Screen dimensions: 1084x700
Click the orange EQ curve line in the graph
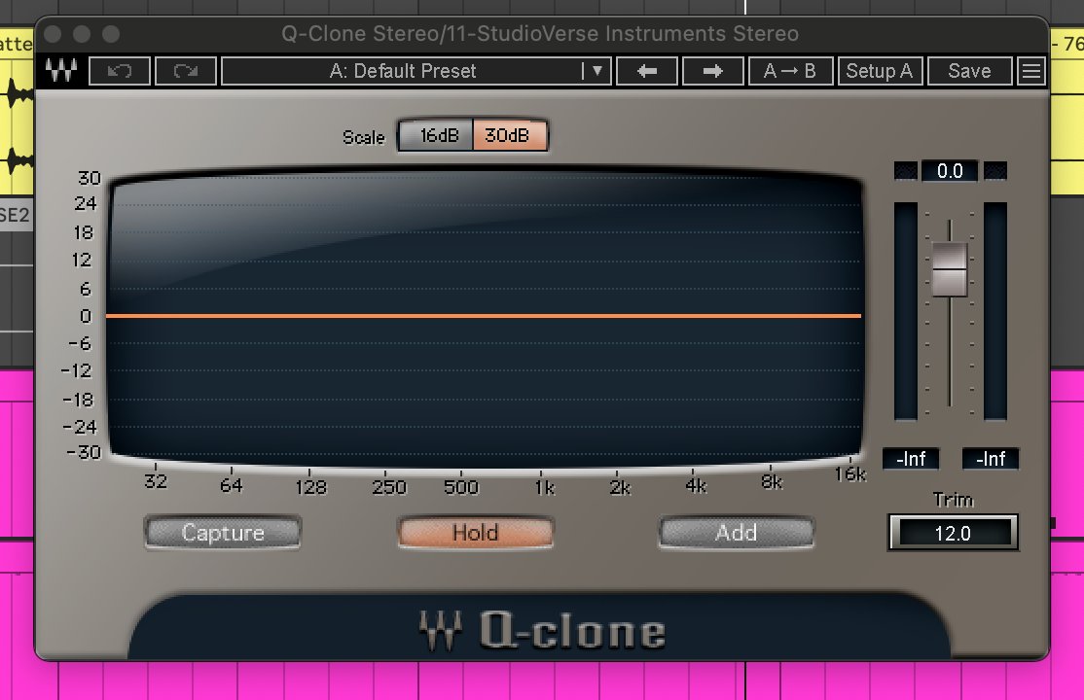(484, 316)
